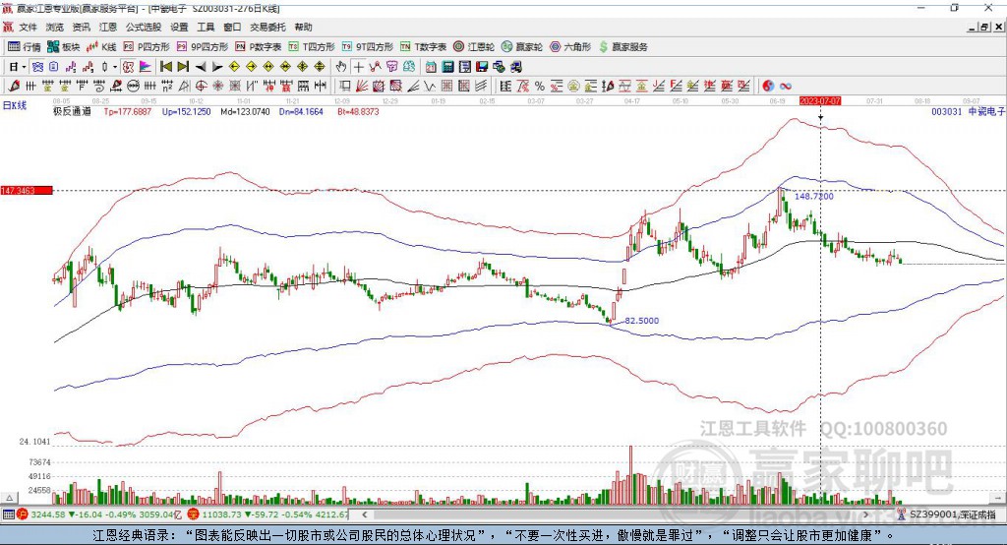Screen dimensions: 1007x545
Task: Click the Up=152.1250 indicator value
Action: point(186,111)
